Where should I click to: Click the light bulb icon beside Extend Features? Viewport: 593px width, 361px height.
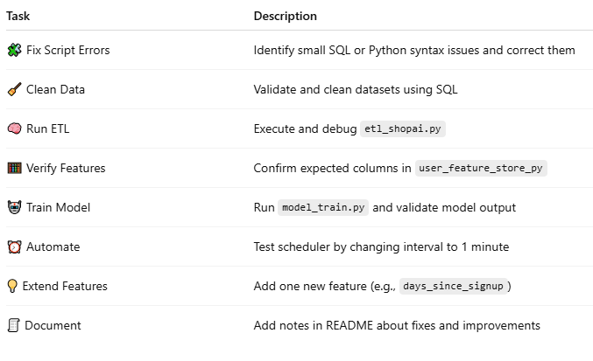pyautogui.click(x=12, y=286)
